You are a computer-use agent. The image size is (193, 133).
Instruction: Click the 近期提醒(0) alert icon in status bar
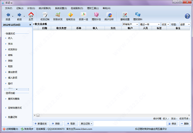click(4, 129)
